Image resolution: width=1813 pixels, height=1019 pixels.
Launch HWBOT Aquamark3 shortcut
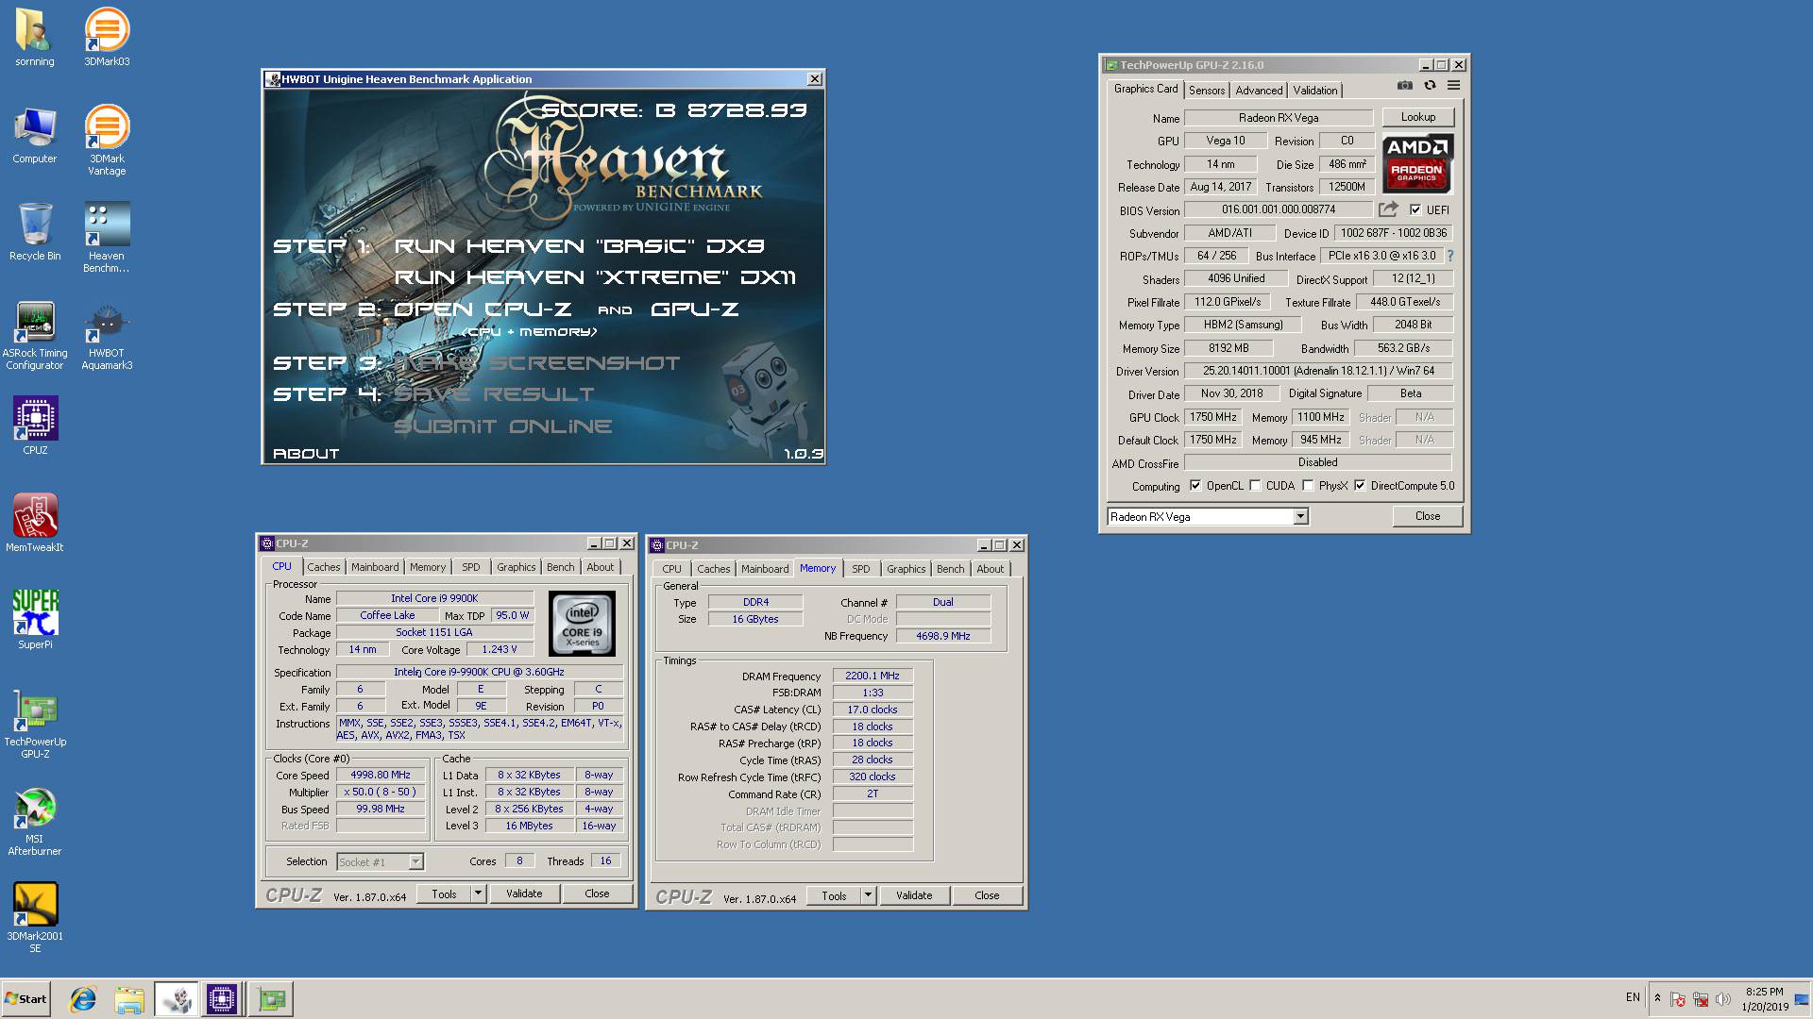[107, 335]
